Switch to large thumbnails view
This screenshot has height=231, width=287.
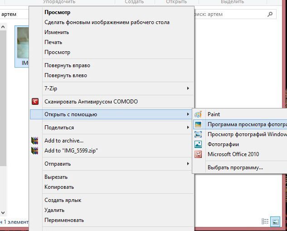[x=275, y=221]
